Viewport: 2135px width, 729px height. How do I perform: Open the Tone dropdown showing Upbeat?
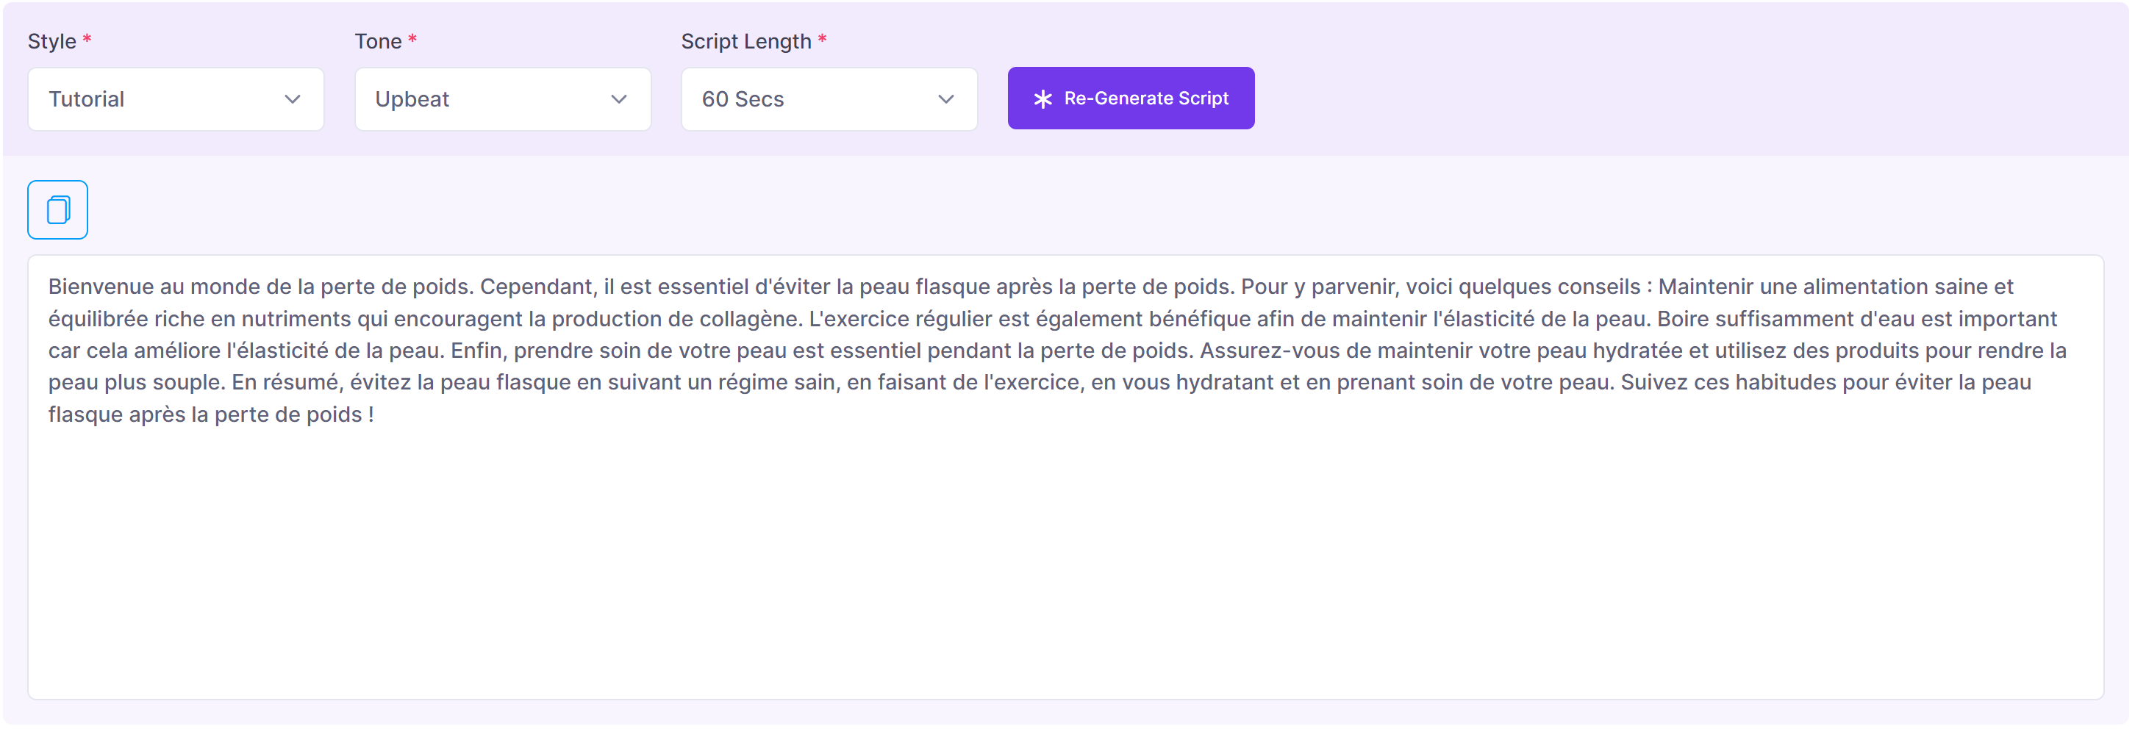tap(502, 99)
